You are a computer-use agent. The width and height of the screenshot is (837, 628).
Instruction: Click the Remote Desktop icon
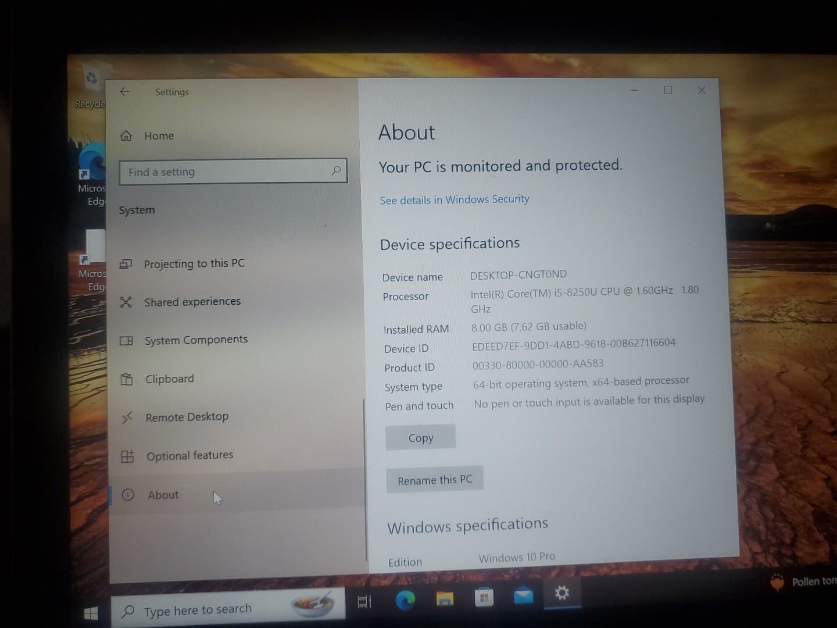pos(127,418)
